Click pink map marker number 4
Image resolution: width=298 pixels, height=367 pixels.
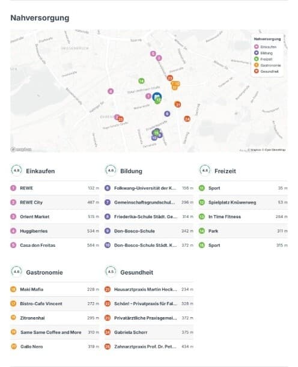pyautogui.click(x=111, y=91)
